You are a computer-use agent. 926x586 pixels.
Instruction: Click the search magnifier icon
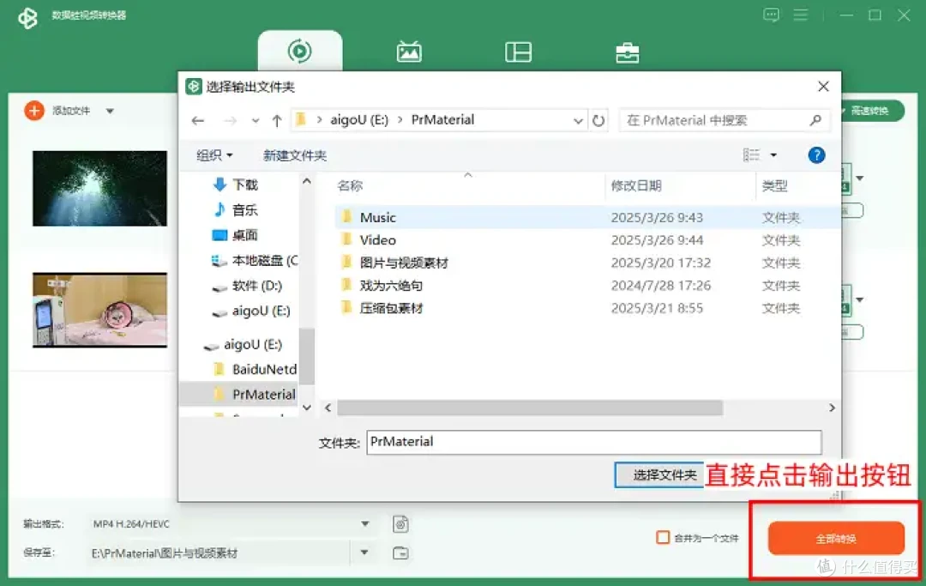[815, 120]
